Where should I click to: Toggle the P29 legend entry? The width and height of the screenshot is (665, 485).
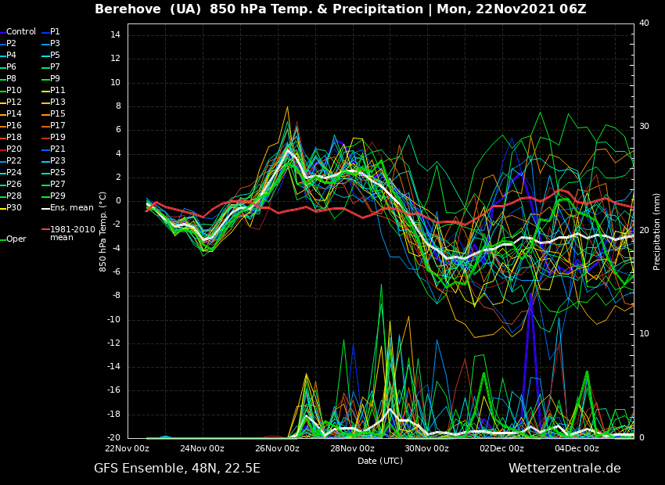tap(58, 196)
